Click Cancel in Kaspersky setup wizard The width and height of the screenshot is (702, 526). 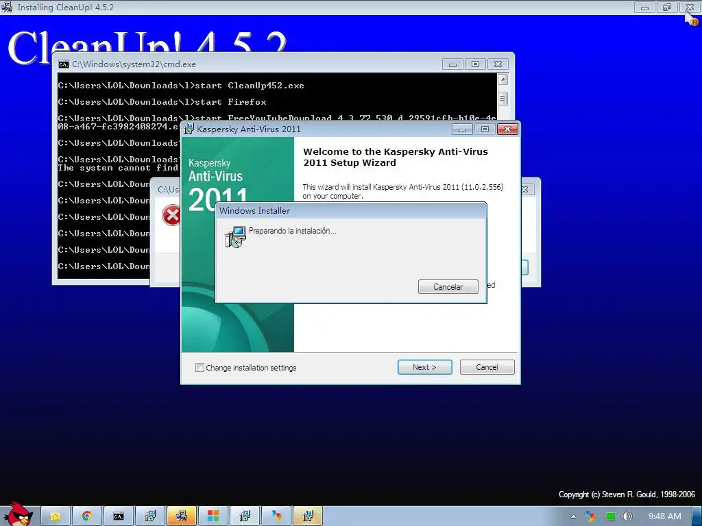click(487, 367)
